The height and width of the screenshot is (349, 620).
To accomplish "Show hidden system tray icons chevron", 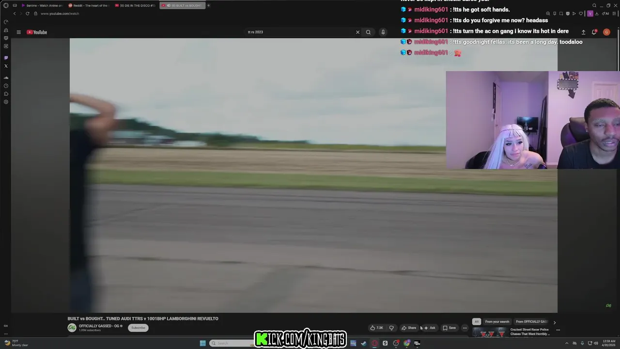I will 567,343.
